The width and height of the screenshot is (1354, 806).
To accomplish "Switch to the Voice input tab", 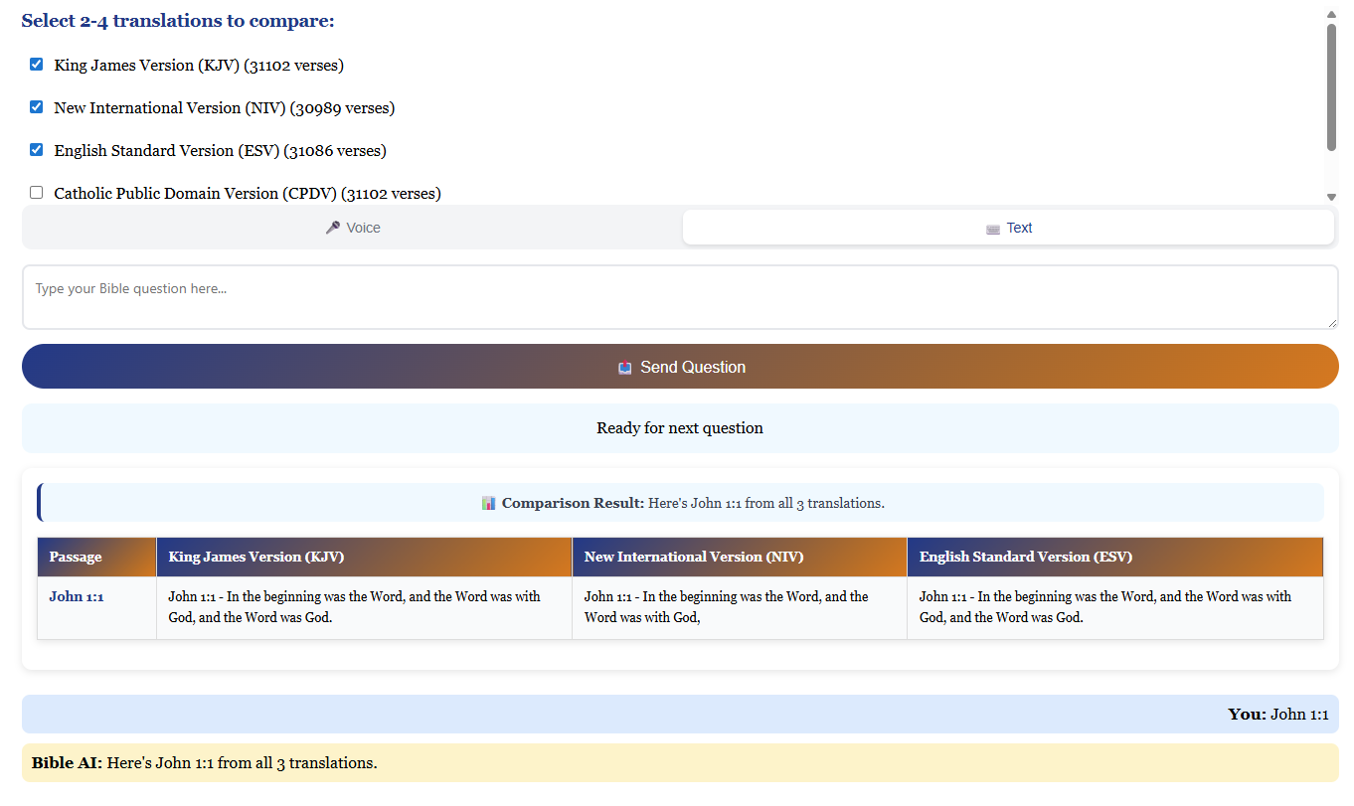I will click(x=353, y=228).
